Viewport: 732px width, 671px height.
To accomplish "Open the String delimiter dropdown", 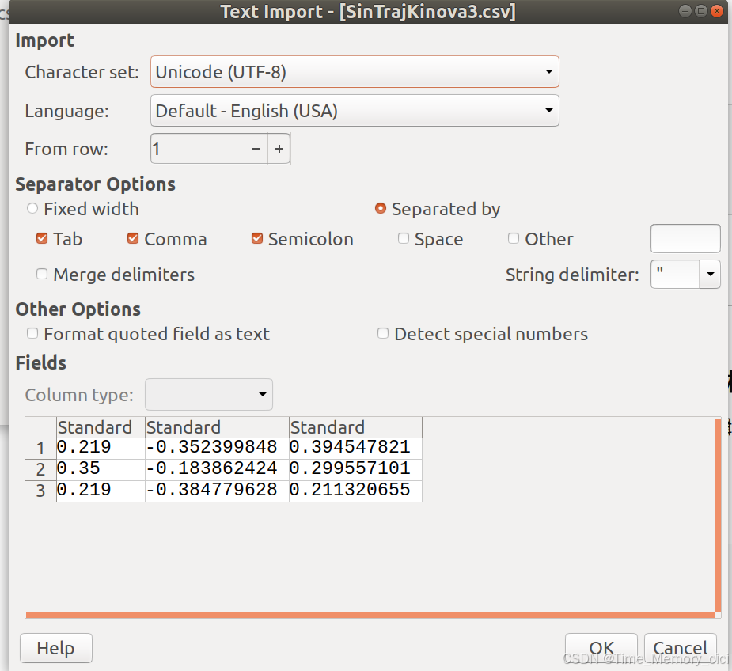I will [x=708, y=275].
